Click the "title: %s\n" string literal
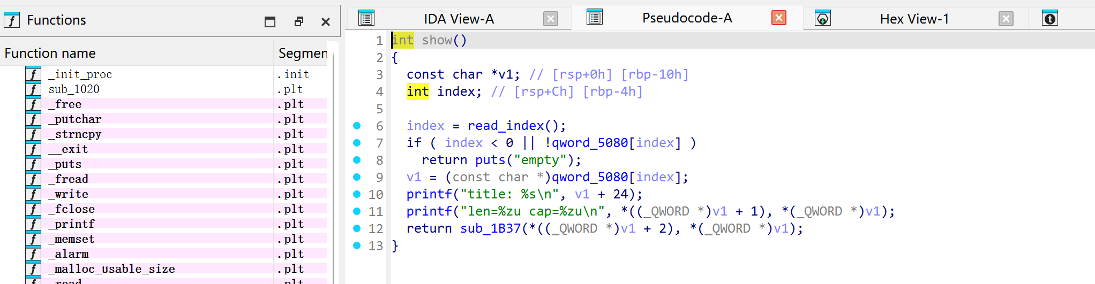The height and width of the screenshot is (284, 1095). pos(509,194)
